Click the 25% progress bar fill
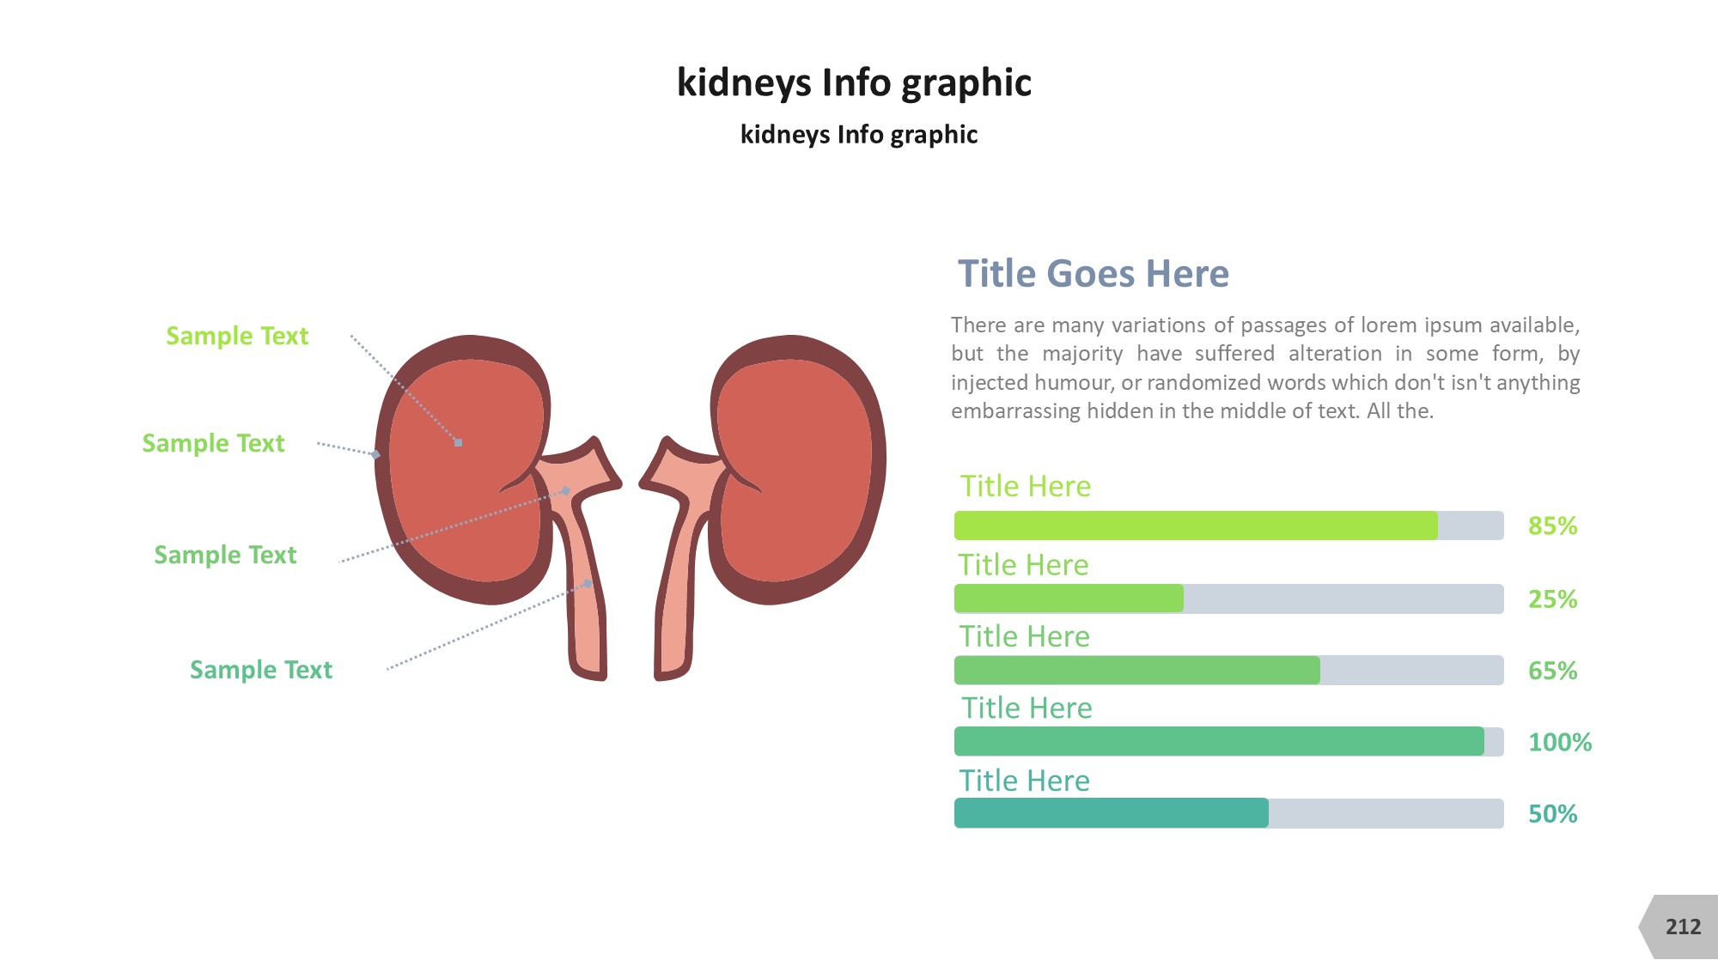Viewport: 1718px width, 966px height. [x=1069, y=598]
